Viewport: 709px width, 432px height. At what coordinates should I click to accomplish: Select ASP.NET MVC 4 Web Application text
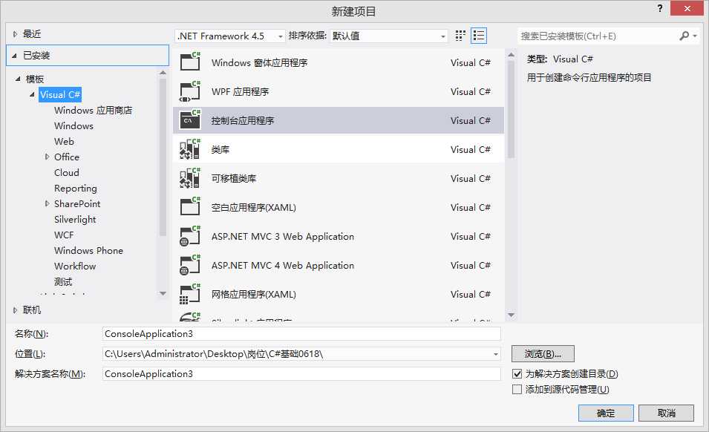point(283,265)
